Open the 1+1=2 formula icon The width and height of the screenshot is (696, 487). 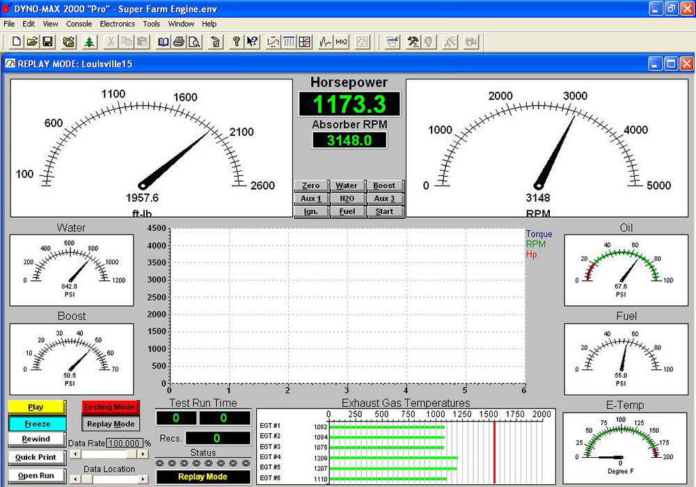click(x=341, y=42)
